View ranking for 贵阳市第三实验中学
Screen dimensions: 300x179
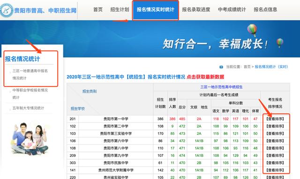click(x=275, y=134)
